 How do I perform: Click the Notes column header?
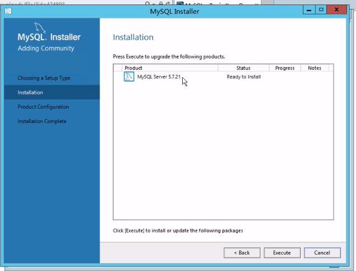[x=315, y=68]
